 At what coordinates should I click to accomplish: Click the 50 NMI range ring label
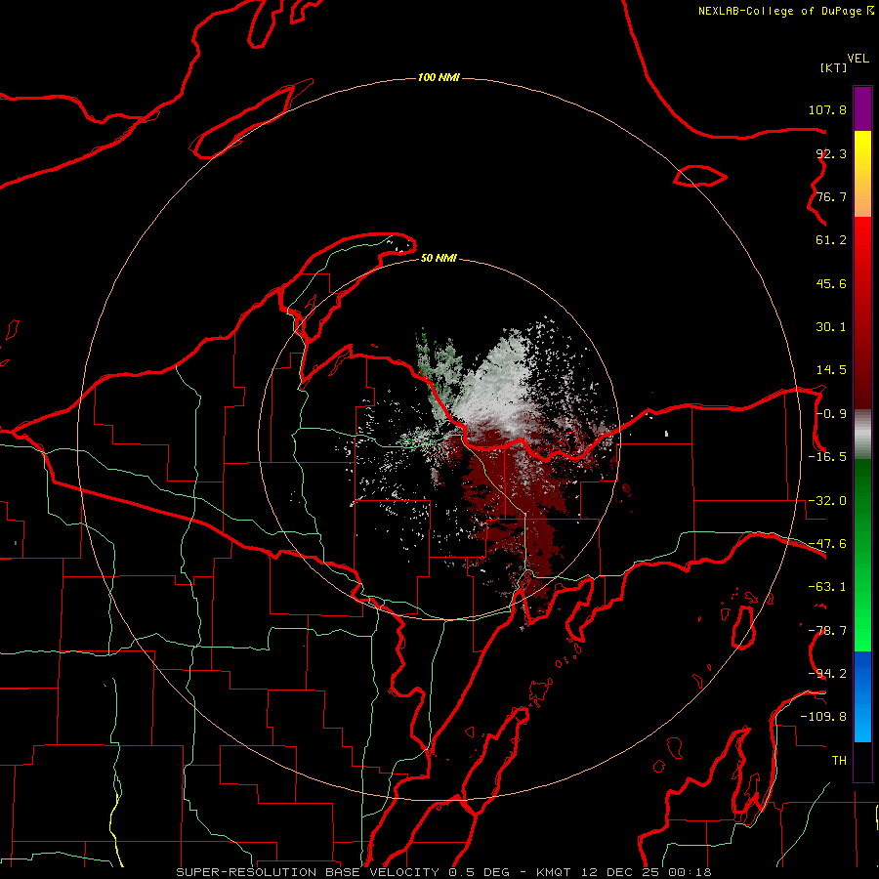point(439,258)
